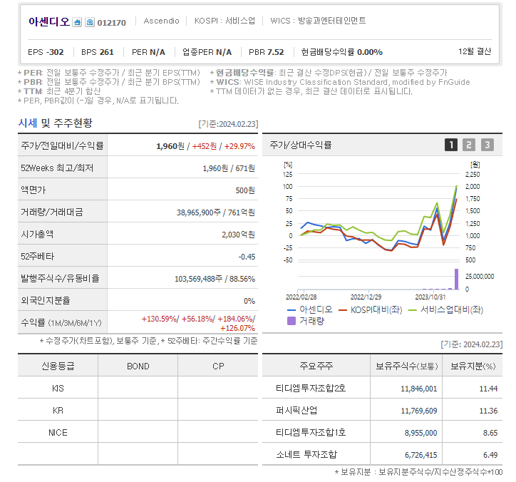Toggle 아센디오 series in chart legend
Image resolution: width=516 pixels, height=482 pixels.
309,309
